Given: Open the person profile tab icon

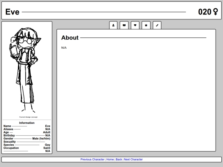Looking at the screenshot, I should pos(113,25).
